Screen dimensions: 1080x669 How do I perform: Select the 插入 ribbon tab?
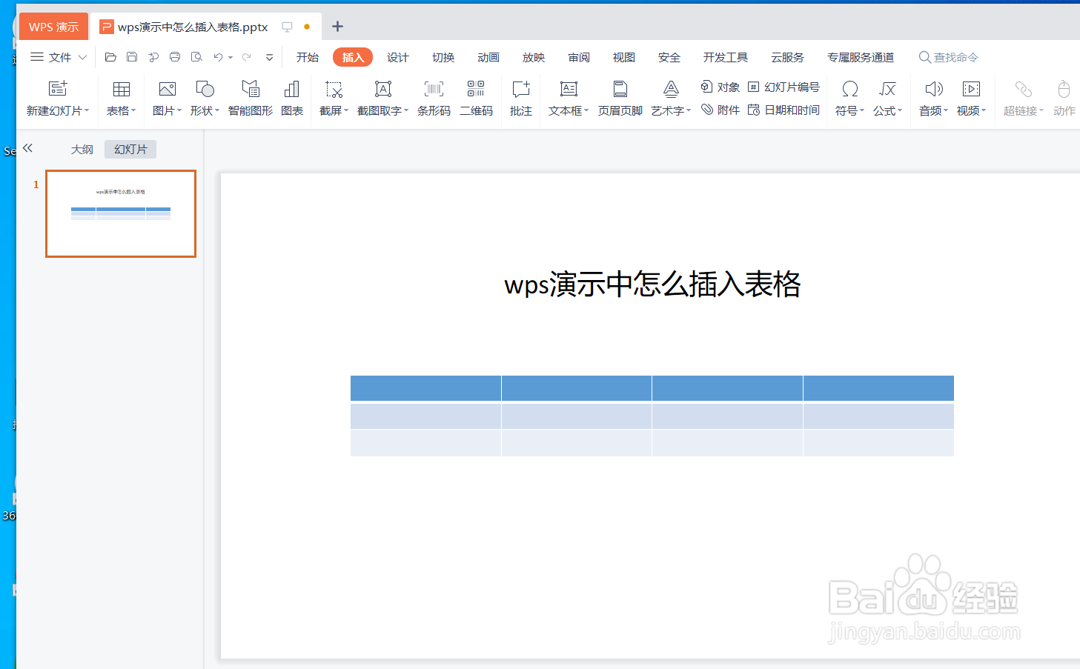[x=353, y=57]
